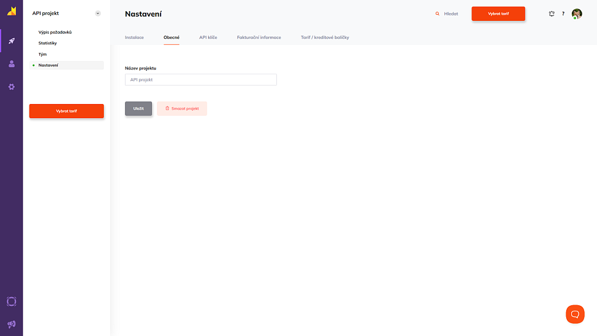597x336 pixels.
Task: Select Nastavení in the sidebar
Action: coord(66,65)
